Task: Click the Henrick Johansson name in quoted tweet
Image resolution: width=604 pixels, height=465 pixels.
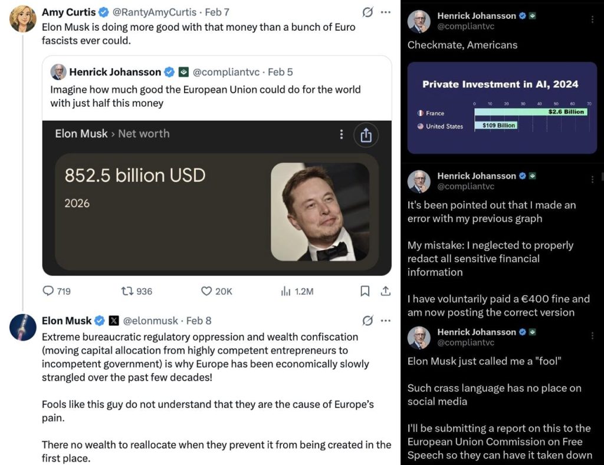Action: click(x=115, y=72)
